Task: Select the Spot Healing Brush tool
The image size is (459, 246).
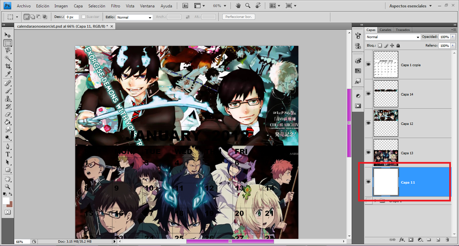Action: pos(7,83)
